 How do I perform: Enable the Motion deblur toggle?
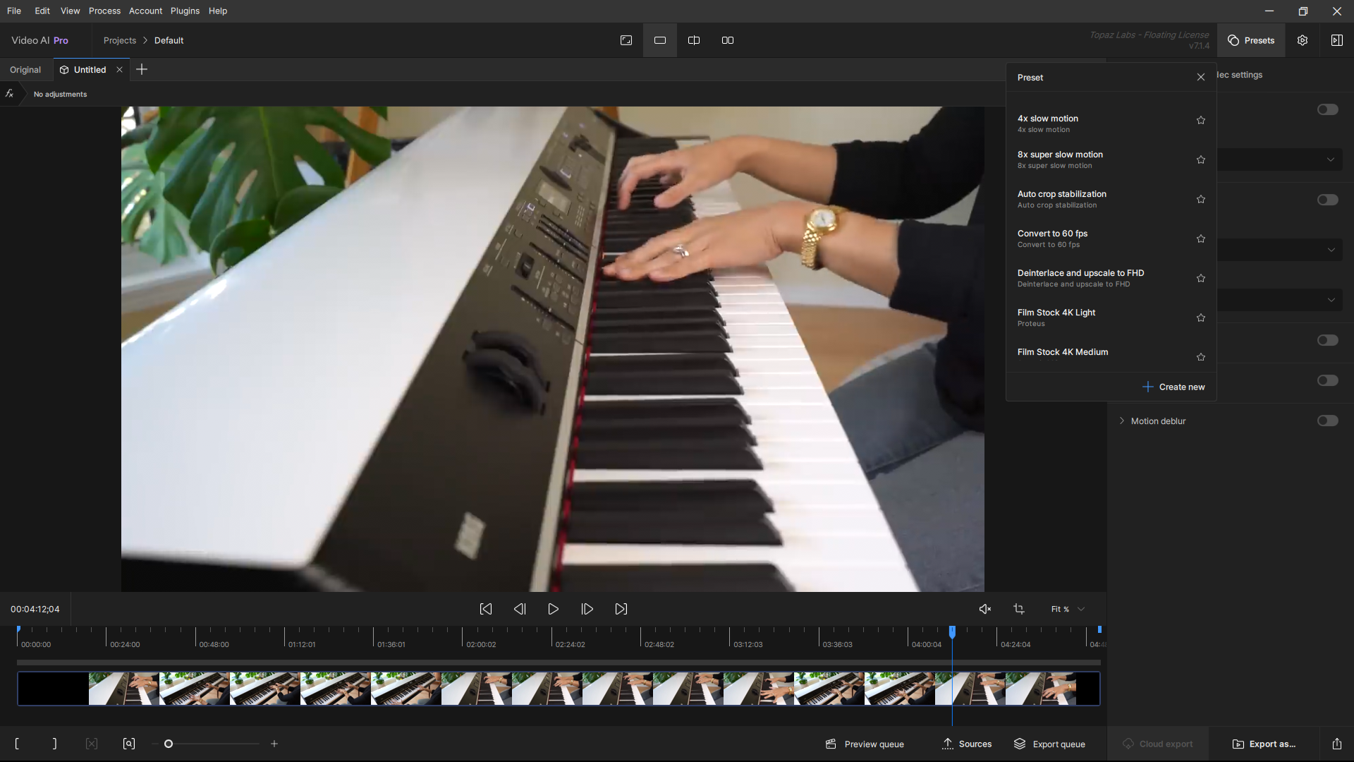click(1327, 421)
